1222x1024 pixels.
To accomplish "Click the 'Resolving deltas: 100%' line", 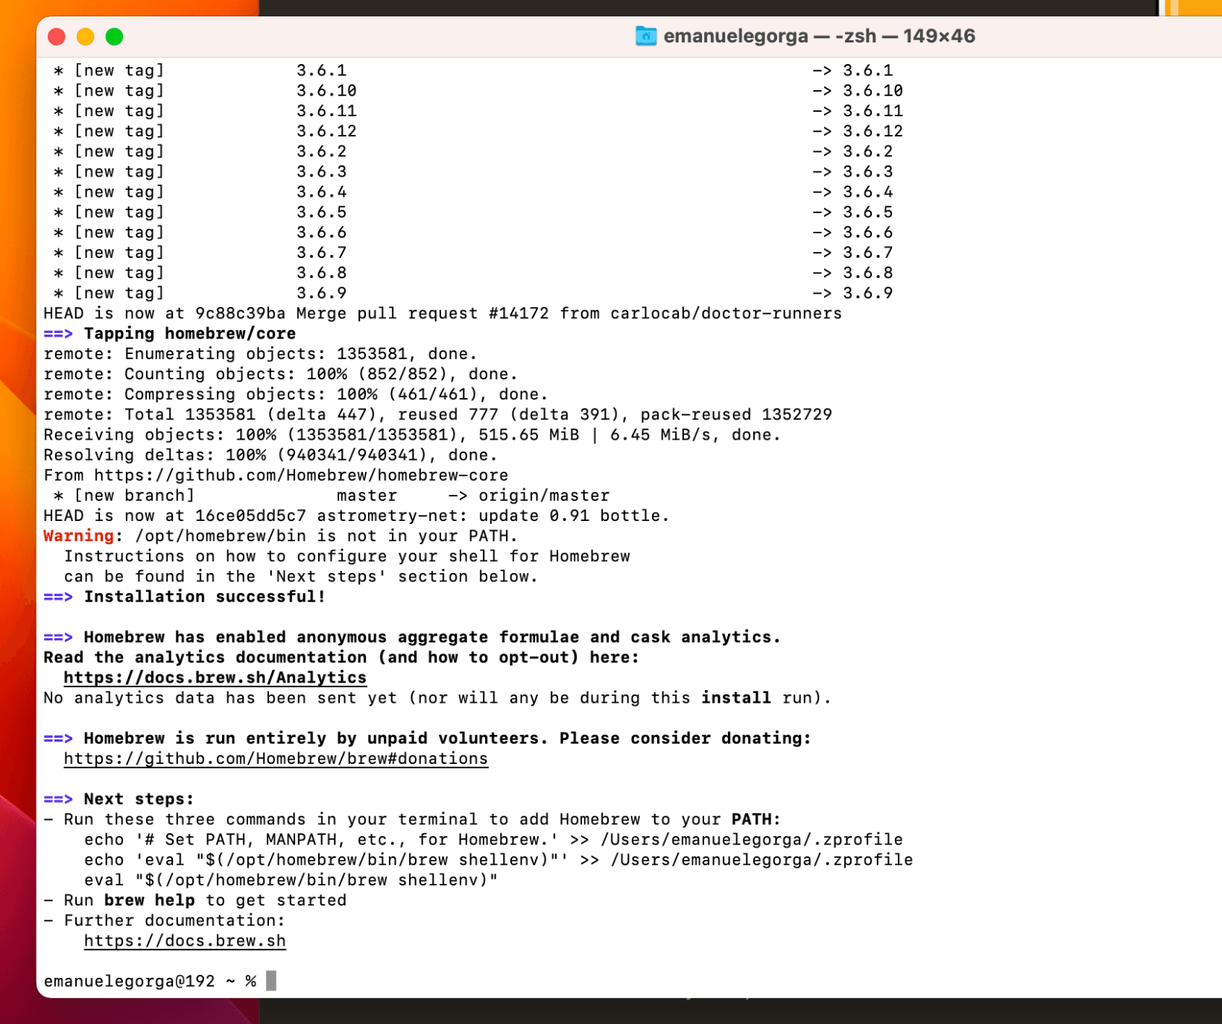I will coord(270,455).
